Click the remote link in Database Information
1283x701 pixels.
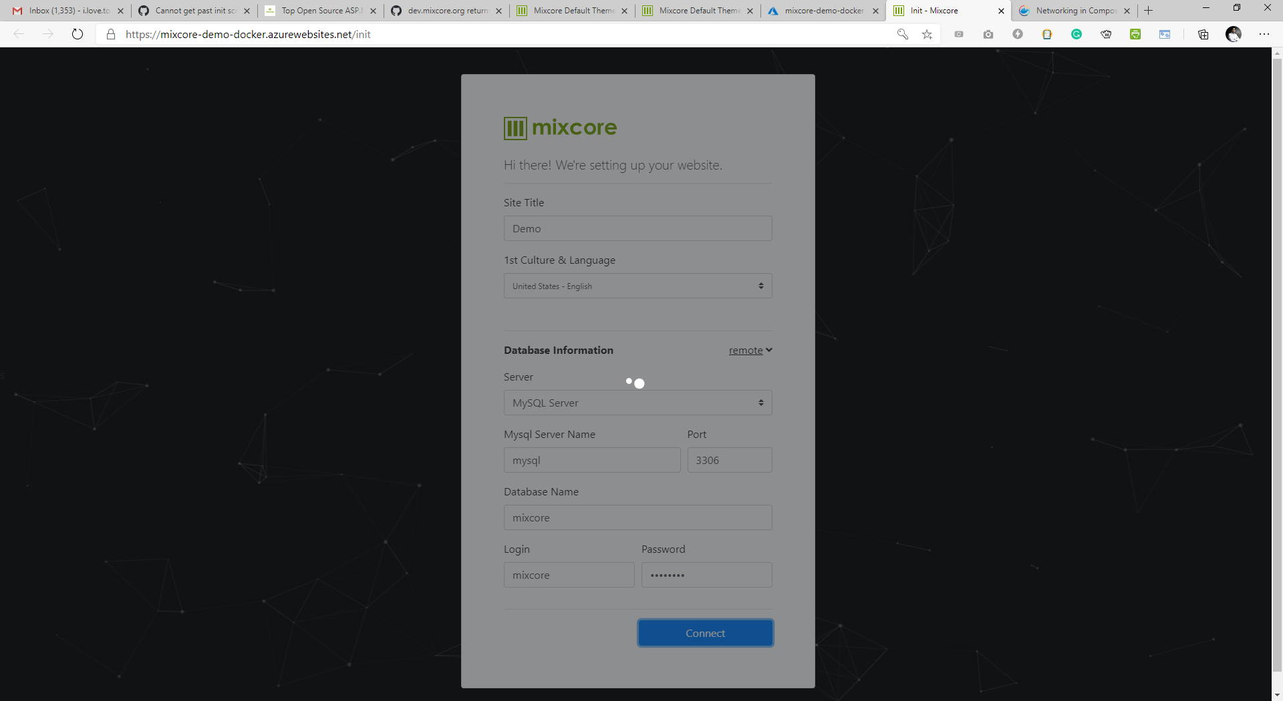[746, 350]
